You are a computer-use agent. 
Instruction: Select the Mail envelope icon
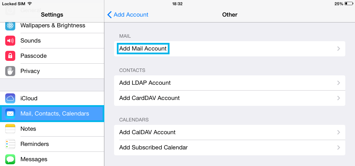[10, 113]
